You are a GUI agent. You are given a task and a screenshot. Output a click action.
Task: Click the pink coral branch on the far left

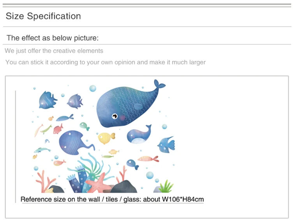click(45, 182)
